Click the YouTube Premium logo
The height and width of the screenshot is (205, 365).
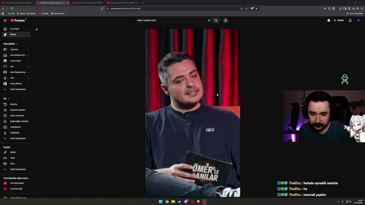click(x=18, y=20)
